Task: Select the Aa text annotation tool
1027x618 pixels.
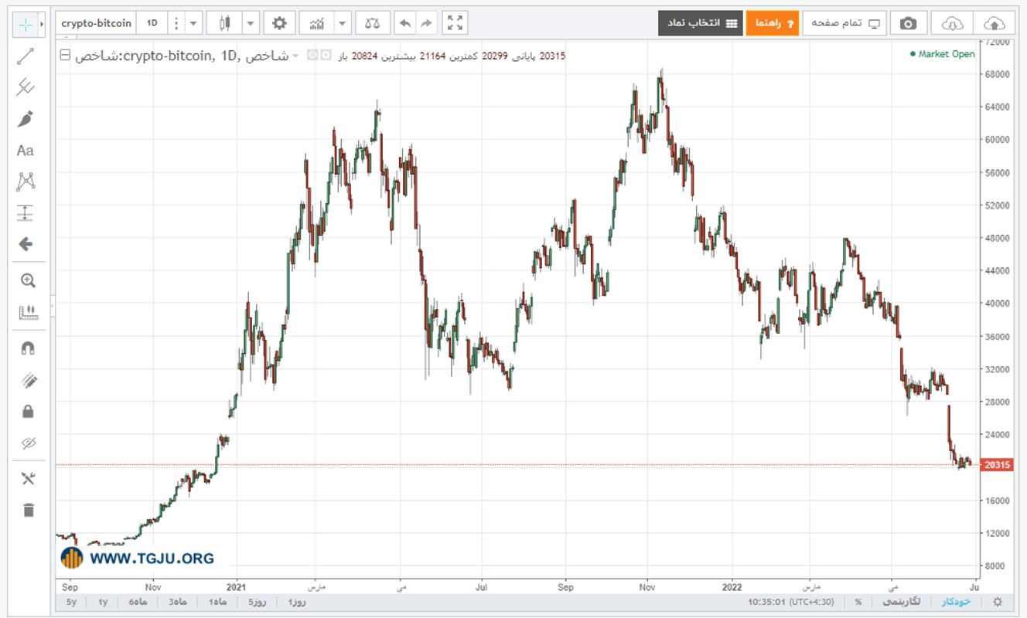Action: [26, 151]
